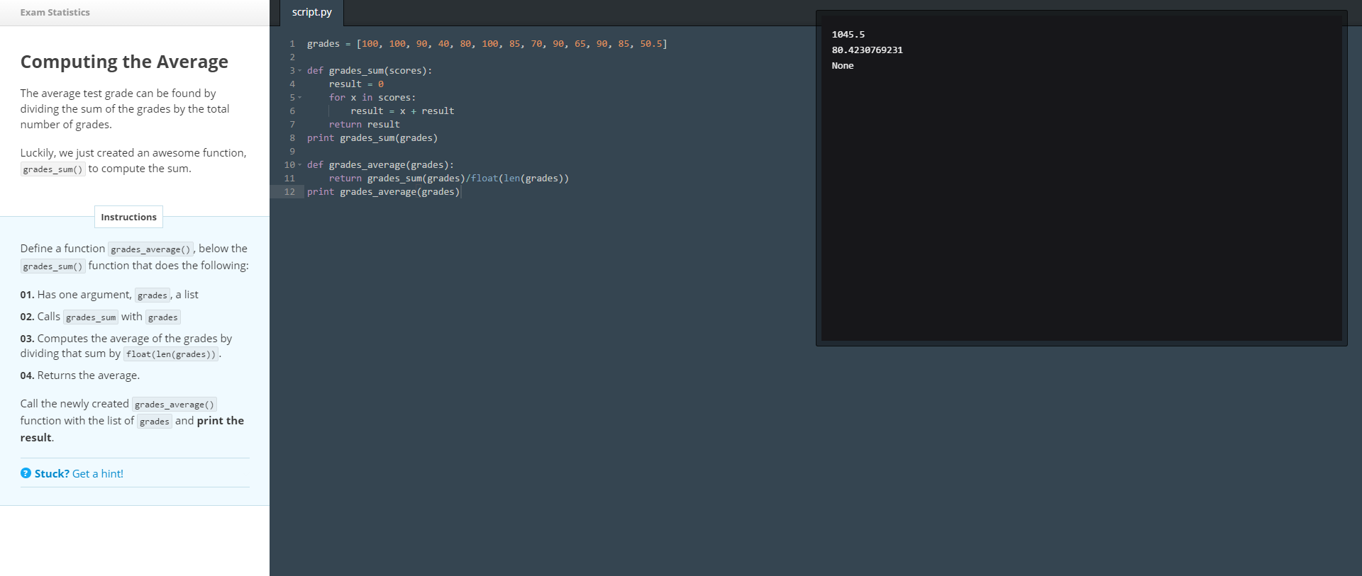Click the None output line

[x=843, y=66]
